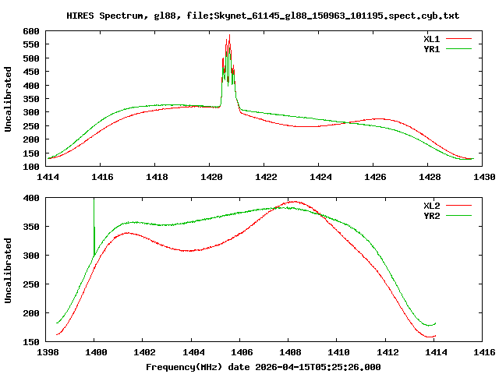The height and width of the screenshot is (374, 499).
Task: Click the 1406 frequency tick label
Action: tap(242, 352)
